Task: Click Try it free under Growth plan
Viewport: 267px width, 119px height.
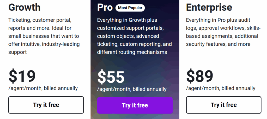Action: (x=46, y=105)
